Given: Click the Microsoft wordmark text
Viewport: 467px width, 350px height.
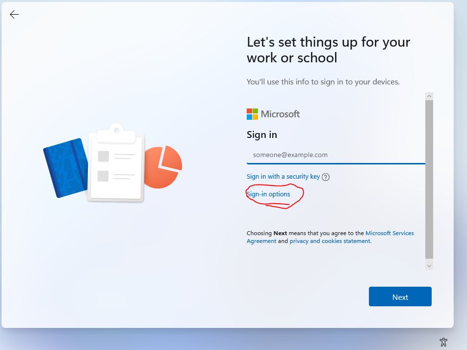Looking at the screenshot, I should pyautogui.click(x=280, y=114).
